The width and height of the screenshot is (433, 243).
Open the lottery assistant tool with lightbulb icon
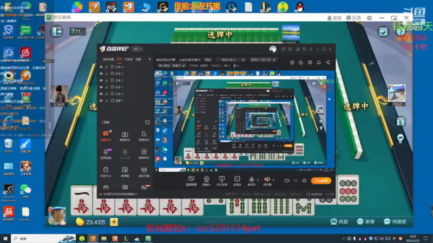[x=125, y=136]
